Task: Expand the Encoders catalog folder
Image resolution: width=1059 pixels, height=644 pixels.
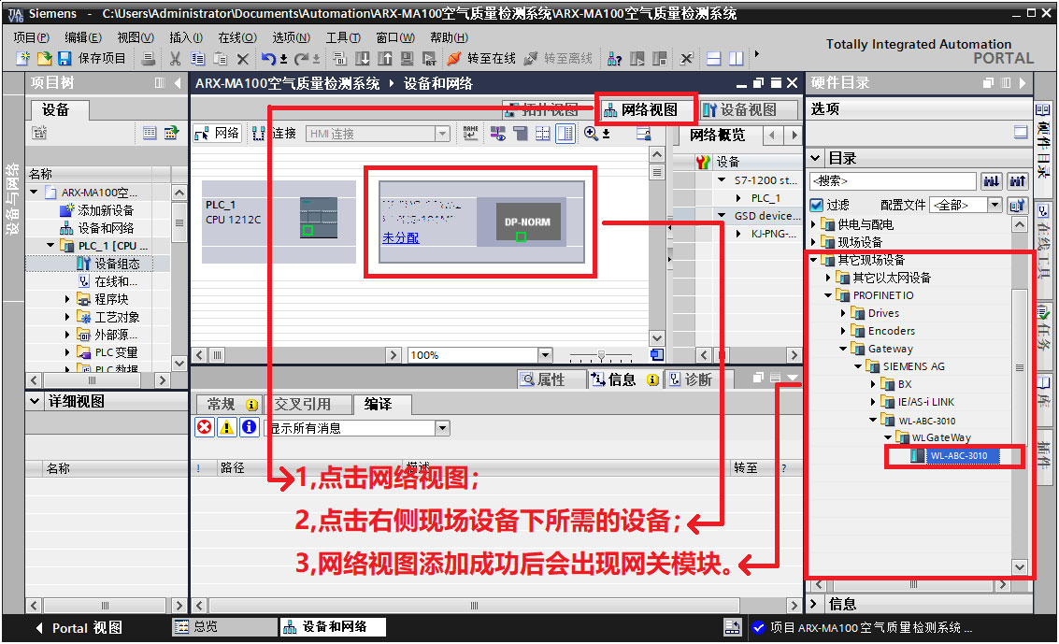Action: [x=843, y=331]
